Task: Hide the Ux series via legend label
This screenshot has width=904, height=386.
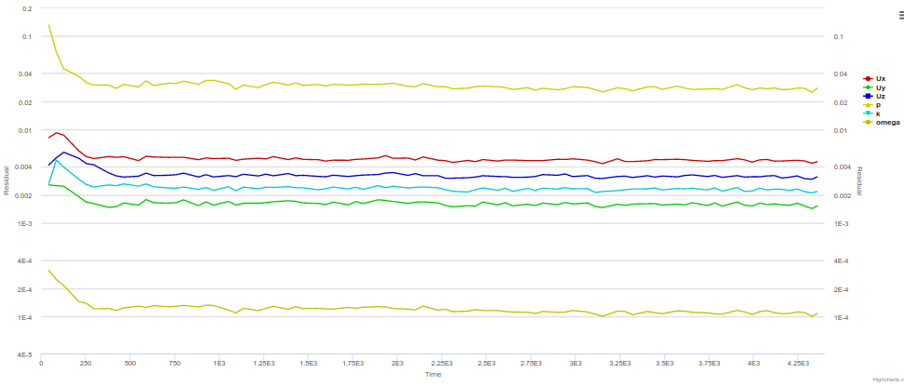Action: click(881, 78)
